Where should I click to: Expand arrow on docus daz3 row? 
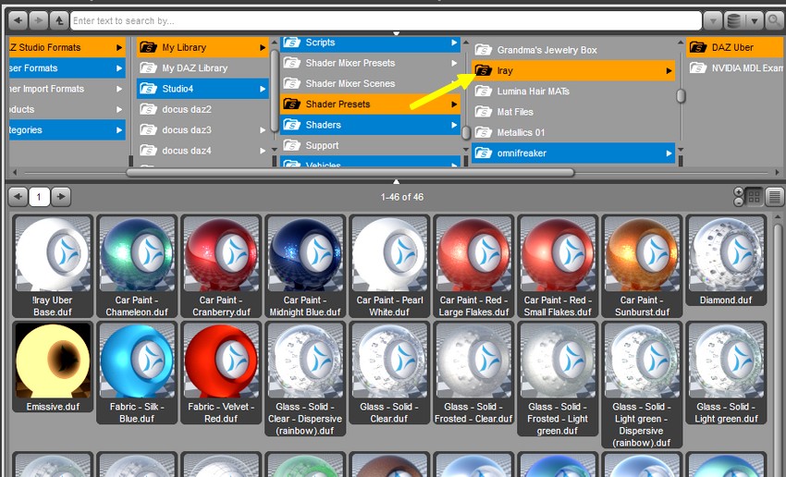263,129
